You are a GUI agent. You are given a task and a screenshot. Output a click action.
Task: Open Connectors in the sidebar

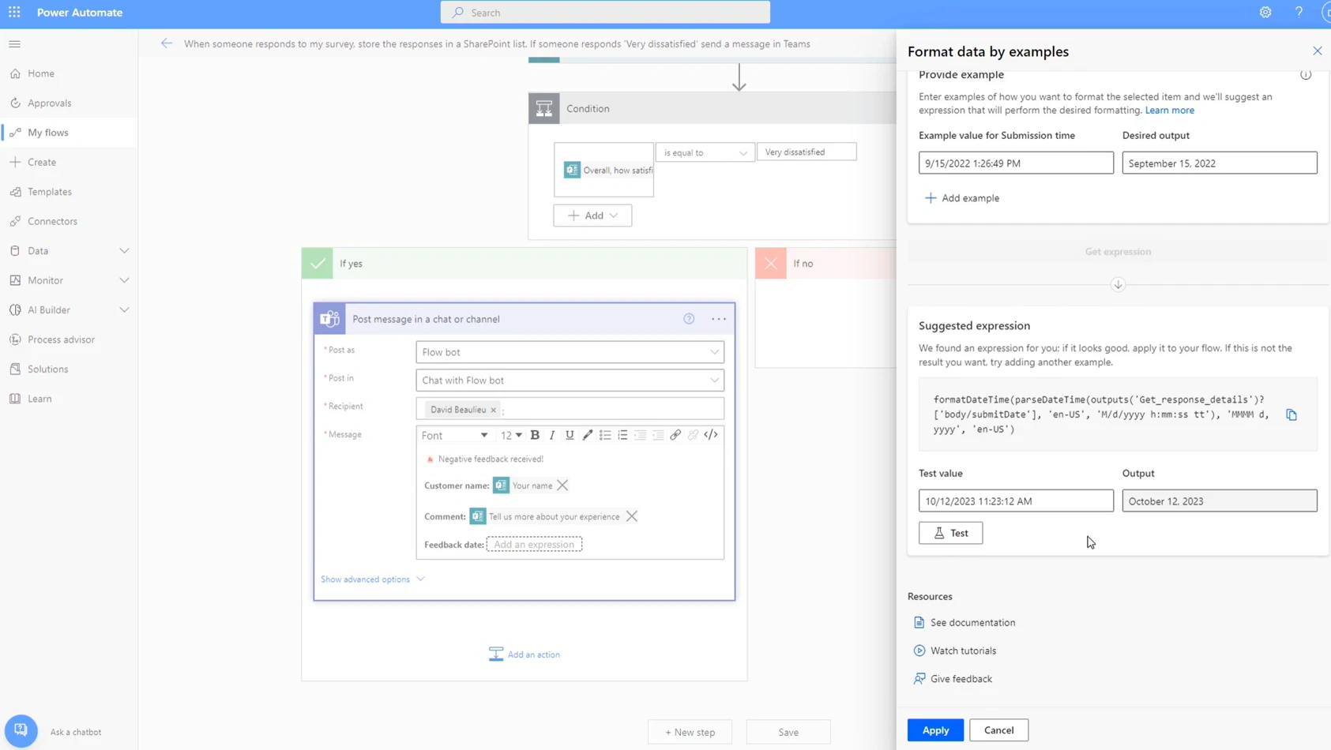pyautogui.click(x=69, y=221)
